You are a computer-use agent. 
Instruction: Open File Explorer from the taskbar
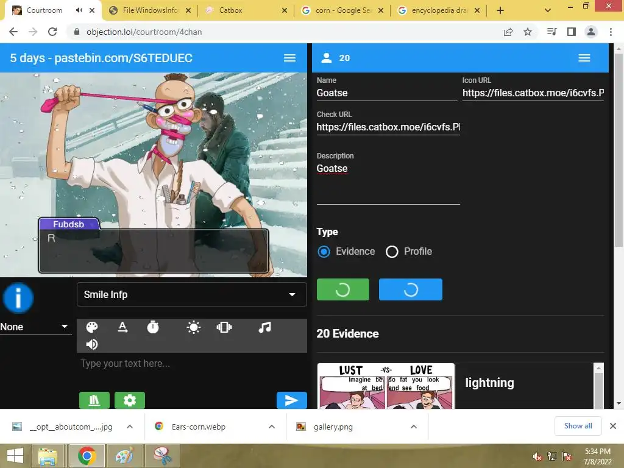48,456
